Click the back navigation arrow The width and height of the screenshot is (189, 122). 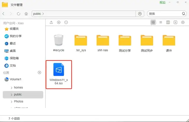[3, 14]
